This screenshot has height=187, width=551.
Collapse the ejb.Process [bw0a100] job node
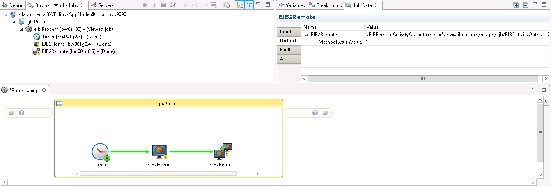pyautogui.click(x=21, y=29)
